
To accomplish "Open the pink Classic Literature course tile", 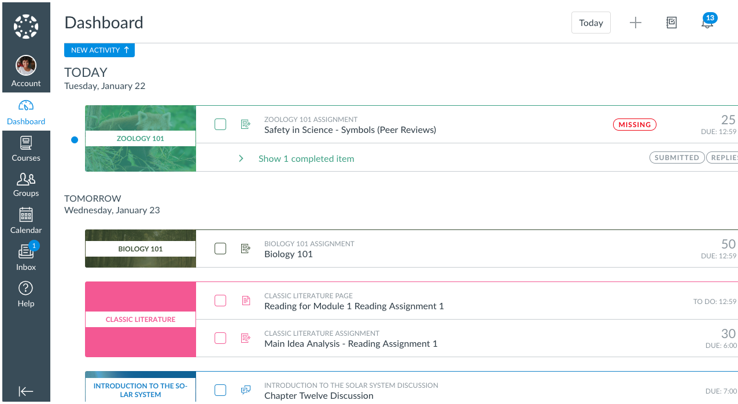I will [141, 319].
